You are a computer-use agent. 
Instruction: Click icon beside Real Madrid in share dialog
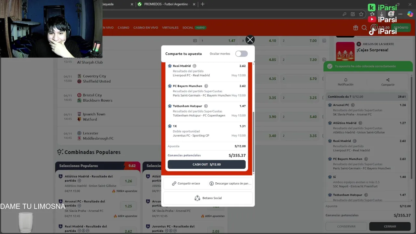pyautogui.click(x=194, y=66)
